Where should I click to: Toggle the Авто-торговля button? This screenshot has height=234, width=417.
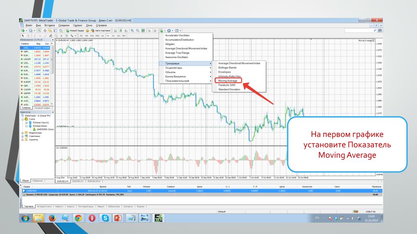pyautogui.click(x=101, y=30)
